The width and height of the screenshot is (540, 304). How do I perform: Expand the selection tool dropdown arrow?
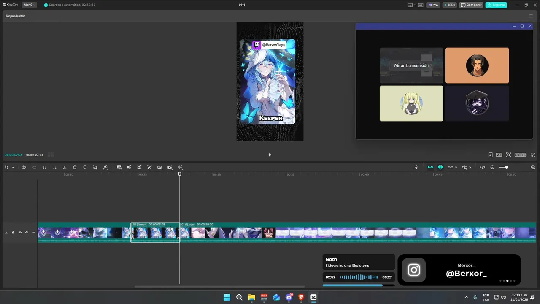coord(13,167)
